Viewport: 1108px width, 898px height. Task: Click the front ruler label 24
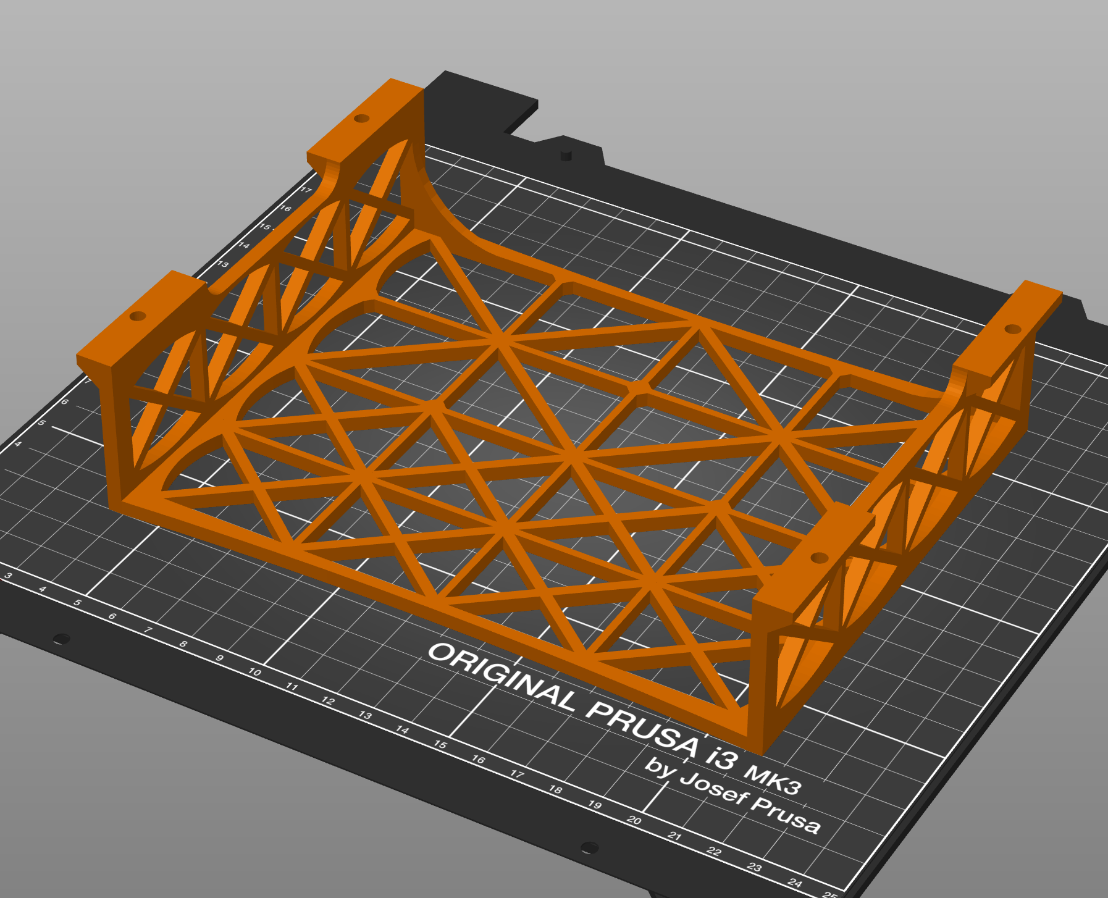coord(795,883)
